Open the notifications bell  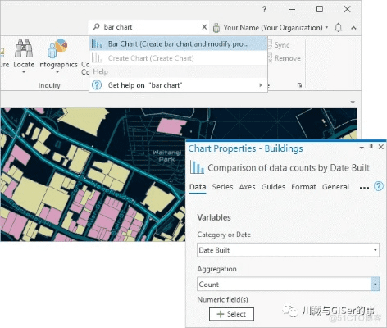[x=339, y=28]
